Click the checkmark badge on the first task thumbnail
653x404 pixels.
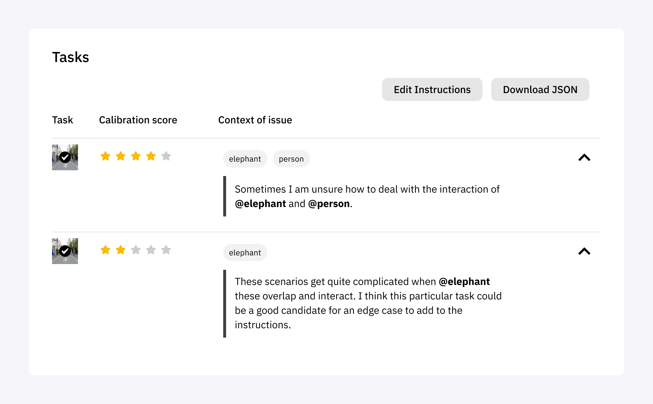65,157
